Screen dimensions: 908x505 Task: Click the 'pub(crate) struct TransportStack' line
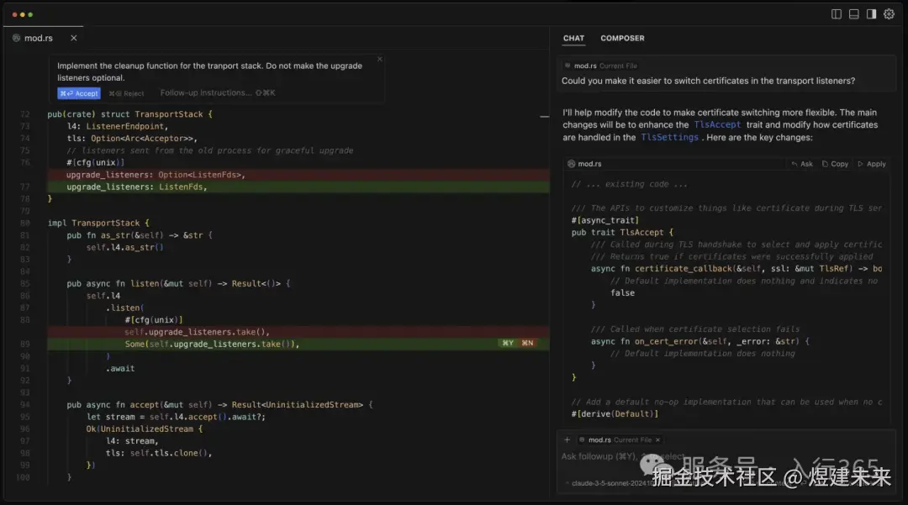(129, 114)
